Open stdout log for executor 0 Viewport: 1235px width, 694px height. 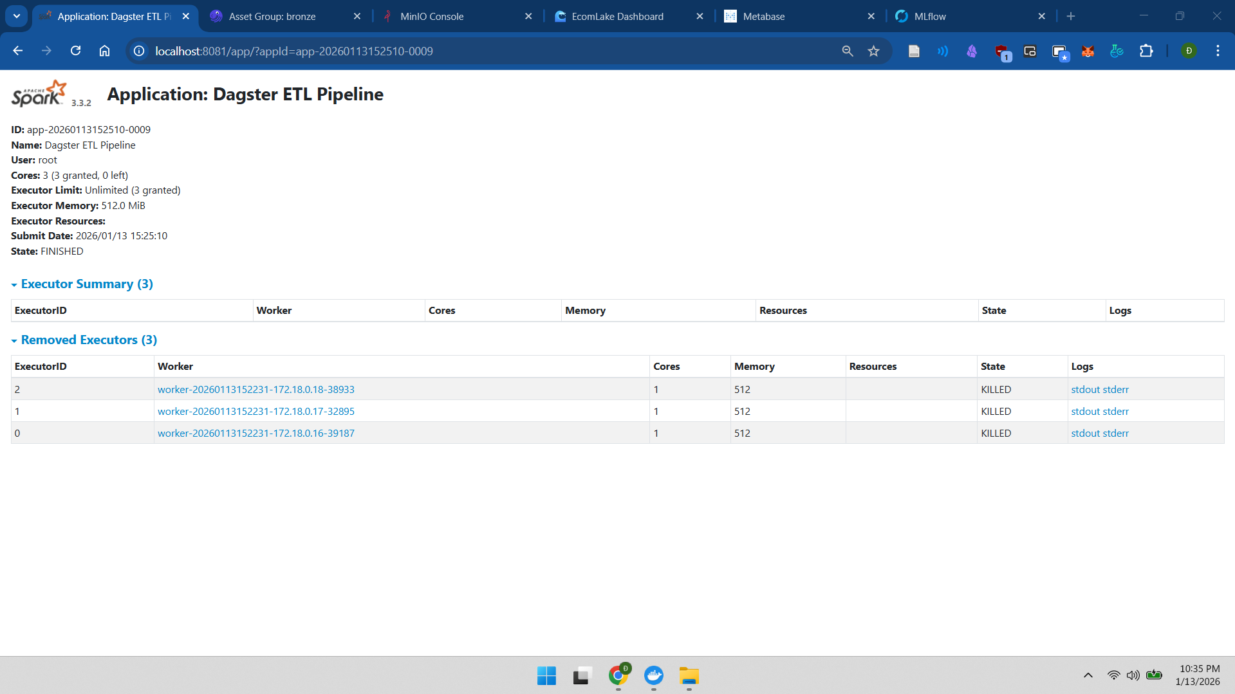(1085, 433)
